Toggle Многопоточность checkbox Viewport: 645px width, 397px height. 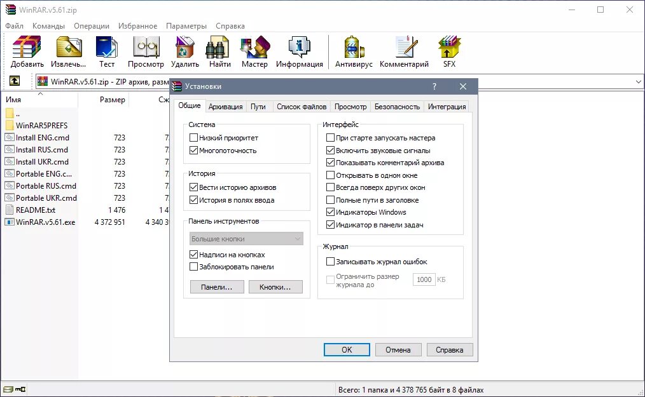(194, 151)
